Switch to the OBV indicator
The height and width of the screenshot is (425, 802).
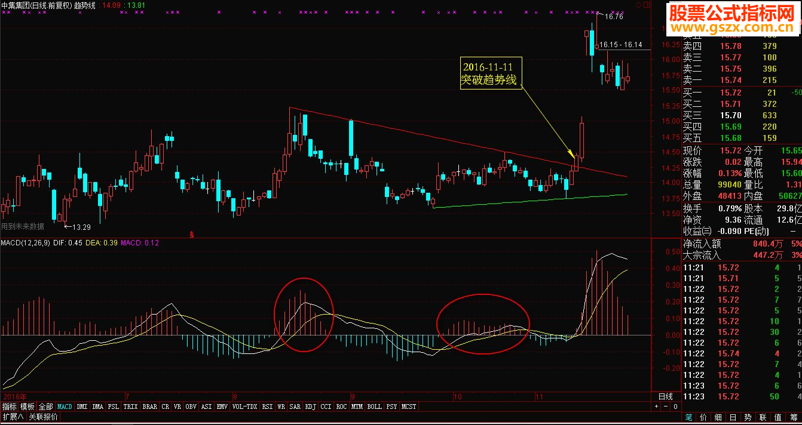tap(191, 406)
